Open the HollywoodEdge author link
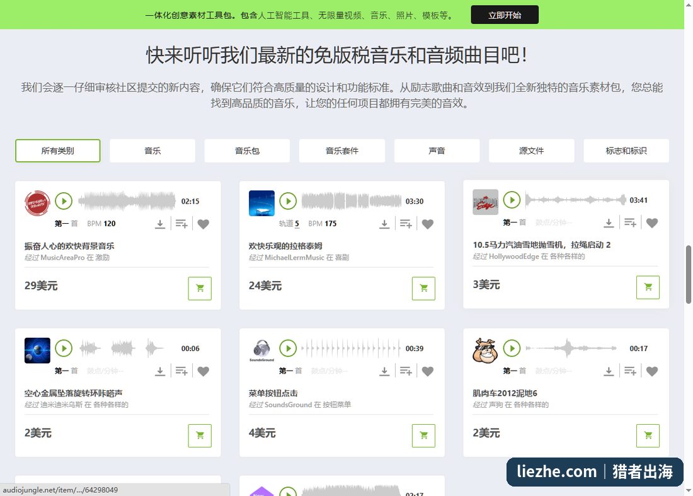This screenshot has width=693, height=496. pos(513,257)
